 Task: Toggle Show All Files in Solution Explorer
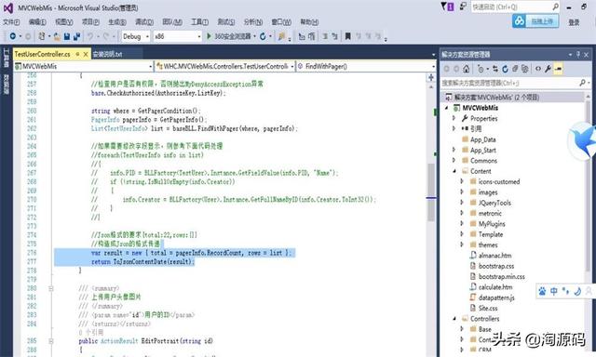524,69
